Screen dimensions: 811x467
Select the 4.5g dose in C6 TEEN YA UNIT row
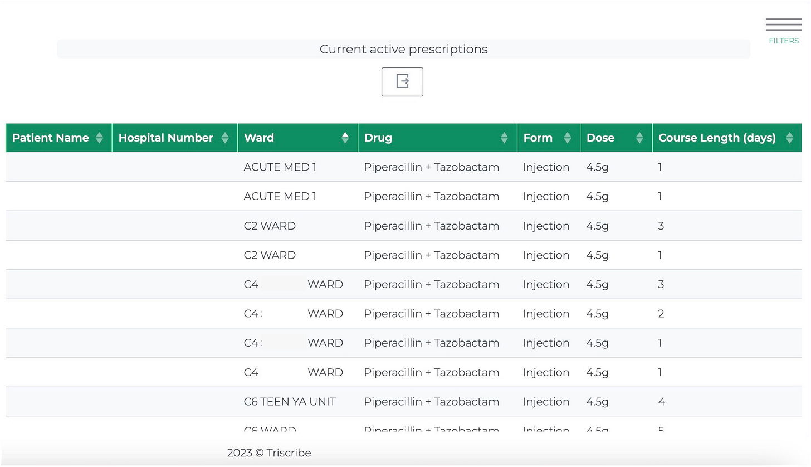(x=597, y=402)
